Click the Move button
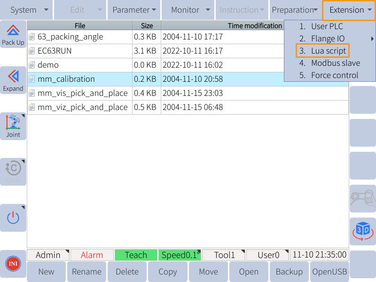The image size is (376, 282). pyautogui.click(x=208, y=272)
